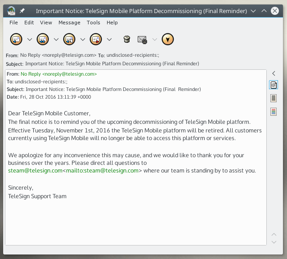The height and width of the screenshot is (259, 287).
Task: Click the 'TeleSign Support Team' signature
Action: [37, 196]
